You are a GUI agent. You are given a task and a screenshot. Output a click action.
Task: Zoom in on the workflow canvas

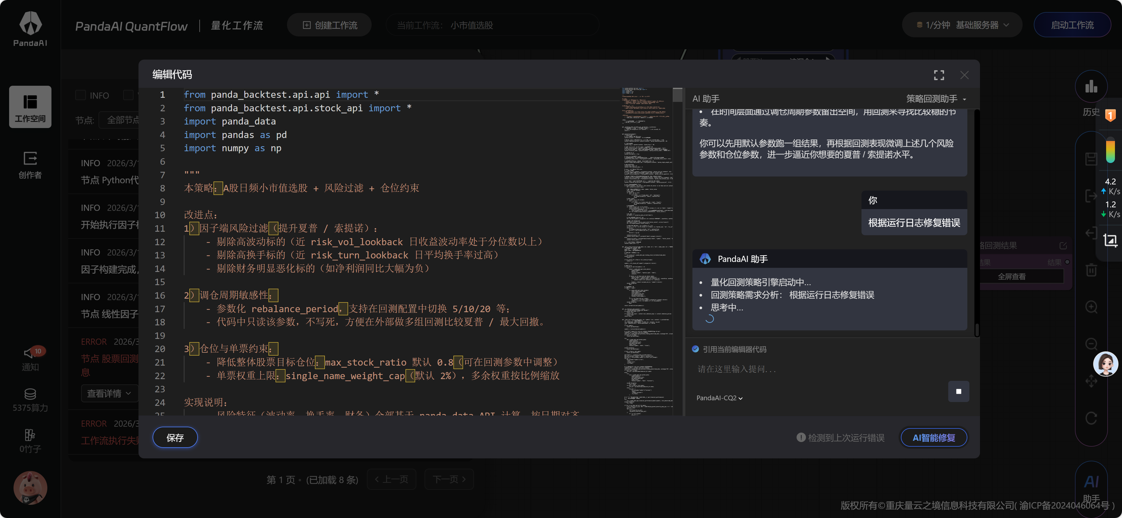tap(1091, 307)
